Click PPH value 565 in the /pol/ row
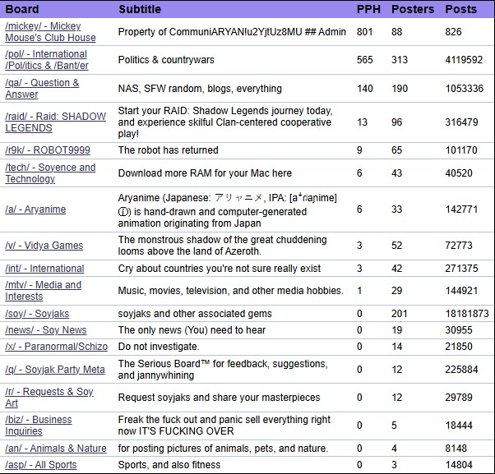 point(364,60)
